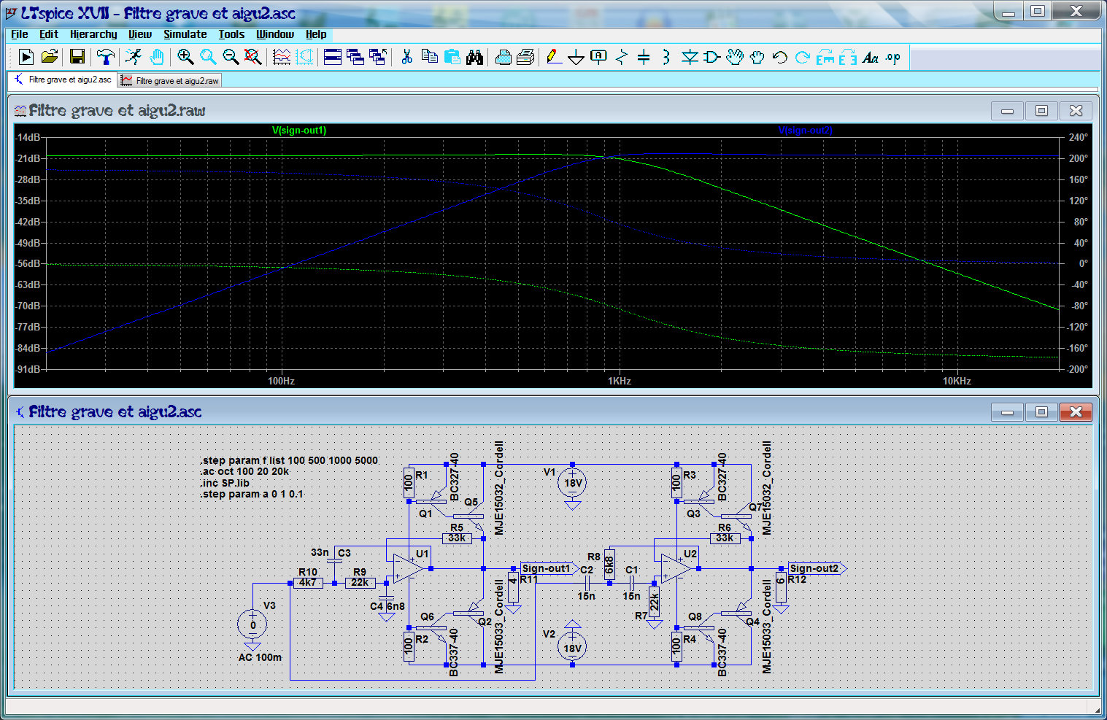Click the .inc SP.lib directive

pyautogui.click(x=225, y=483)
